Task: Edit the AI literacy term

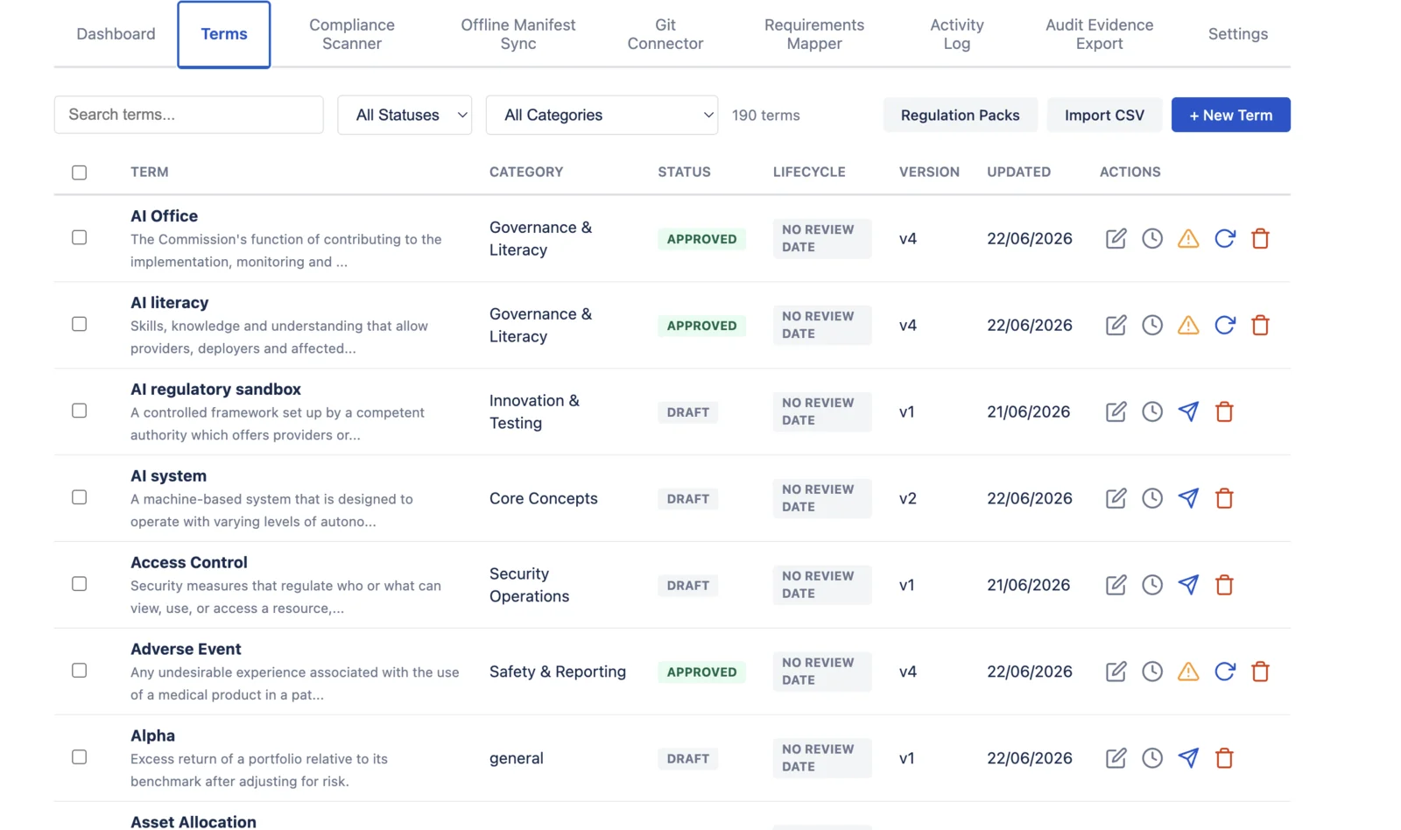Action: point(1116,325)
